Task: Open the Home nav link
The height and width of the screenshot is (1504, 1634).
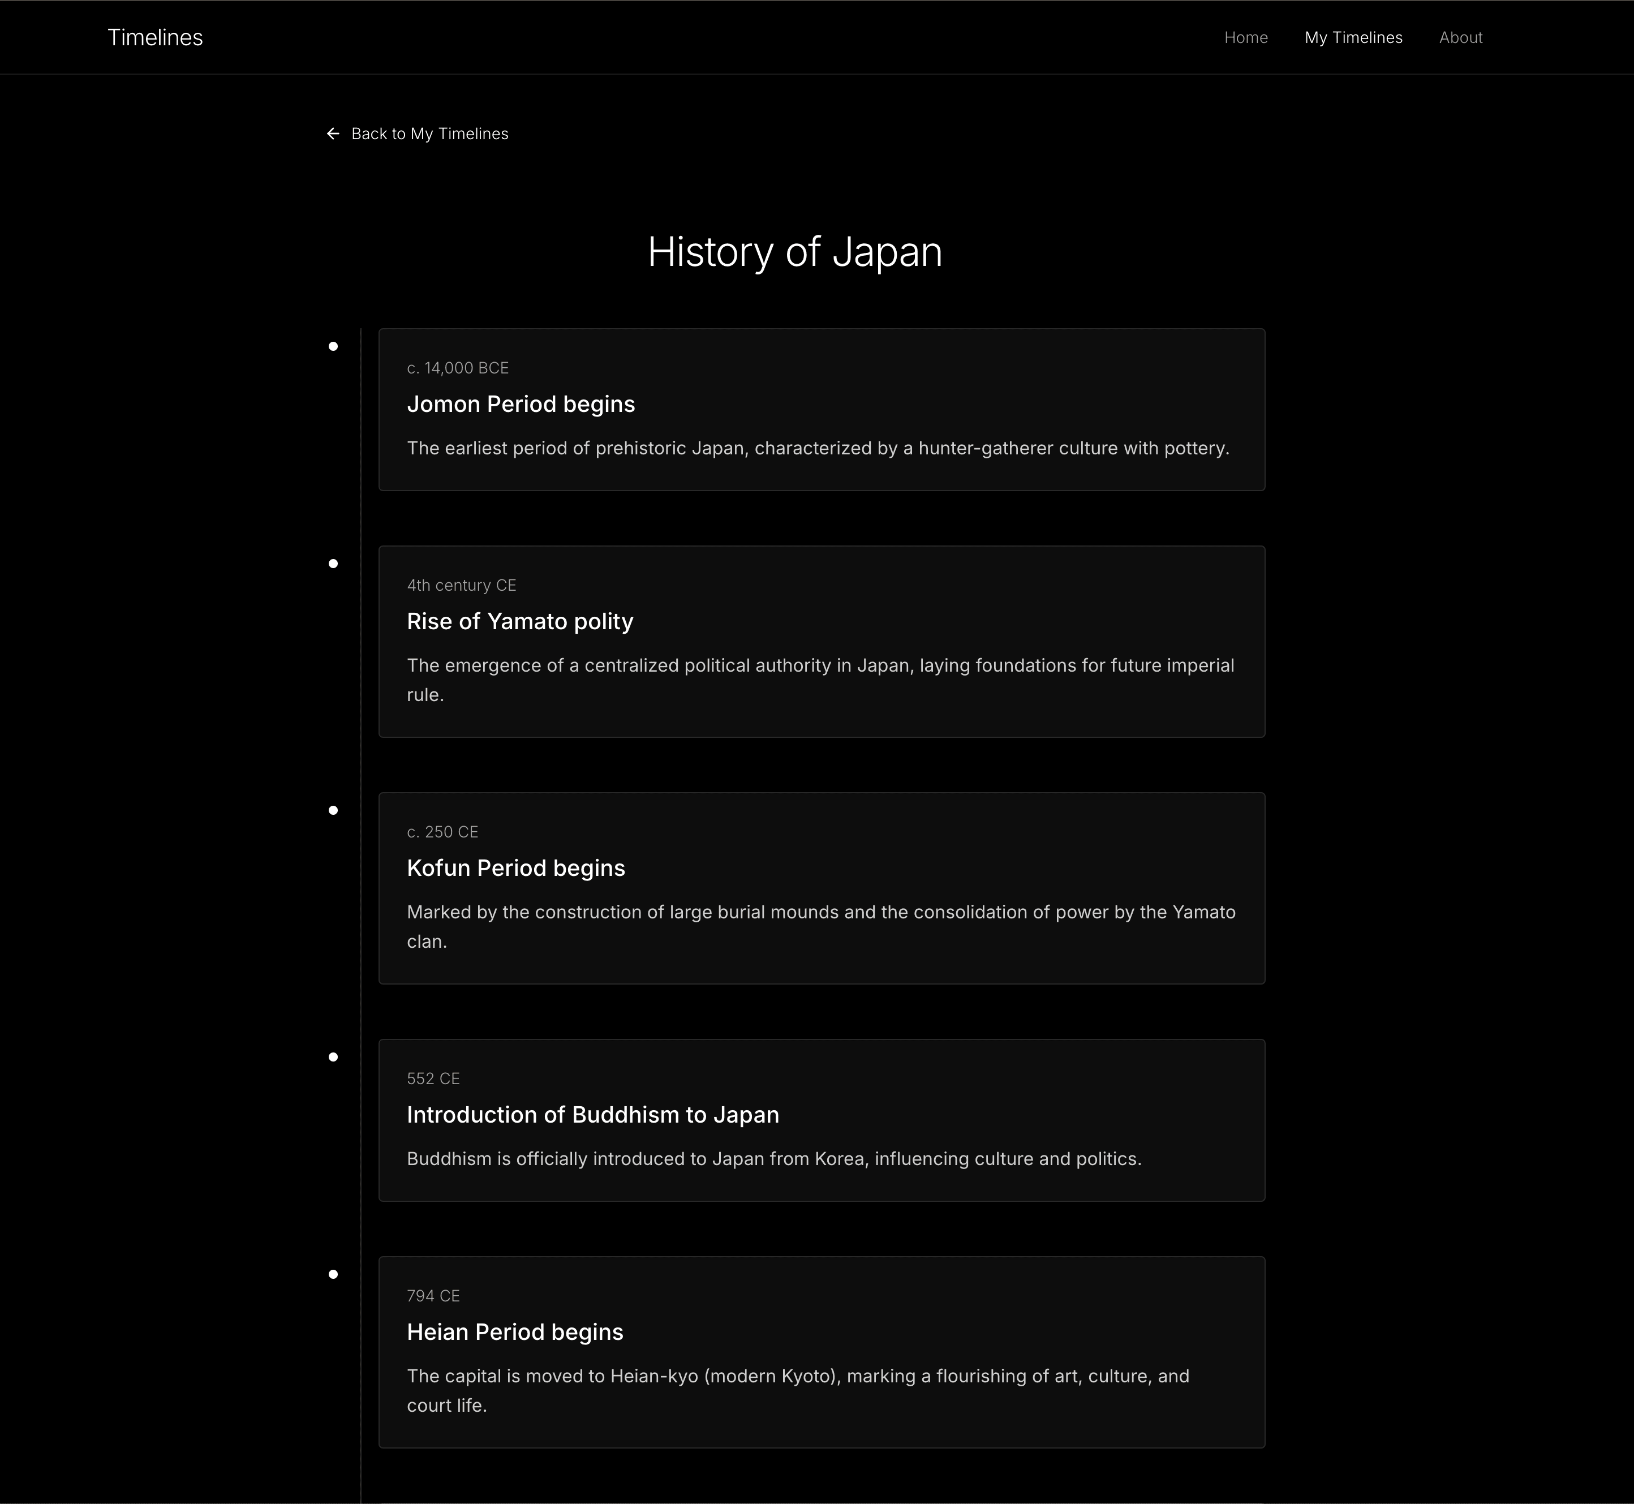Action: [x=1246, y=37]
